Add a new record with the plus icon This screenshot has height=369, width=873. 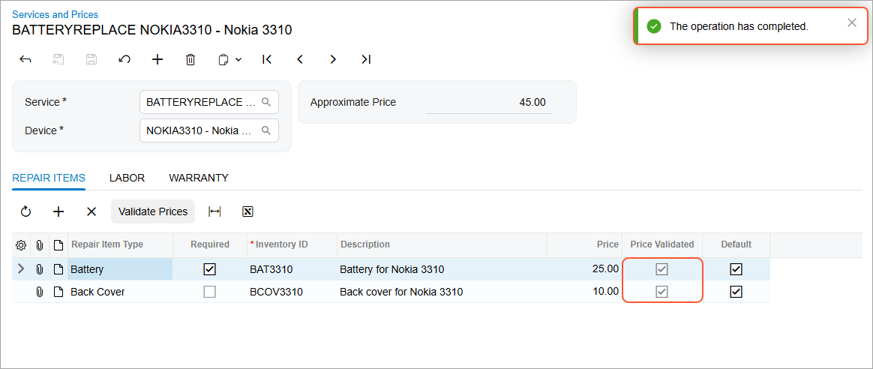point(157,59)
